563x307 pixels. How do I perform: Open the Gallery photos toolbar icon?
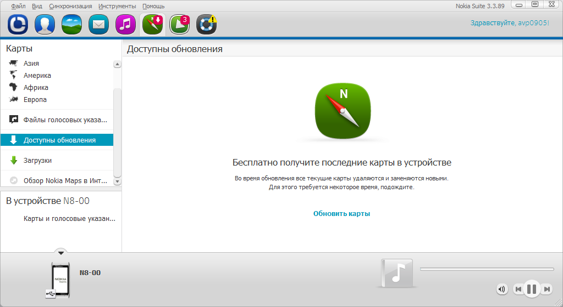(72, 25)
